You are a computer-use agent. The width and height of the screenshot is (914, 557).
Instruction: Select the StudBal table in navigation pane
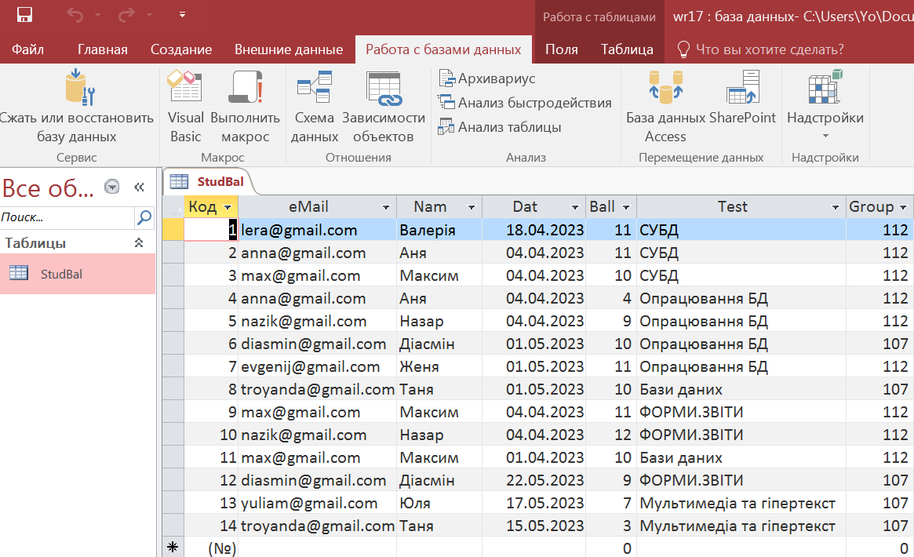(x=61, y=274)
